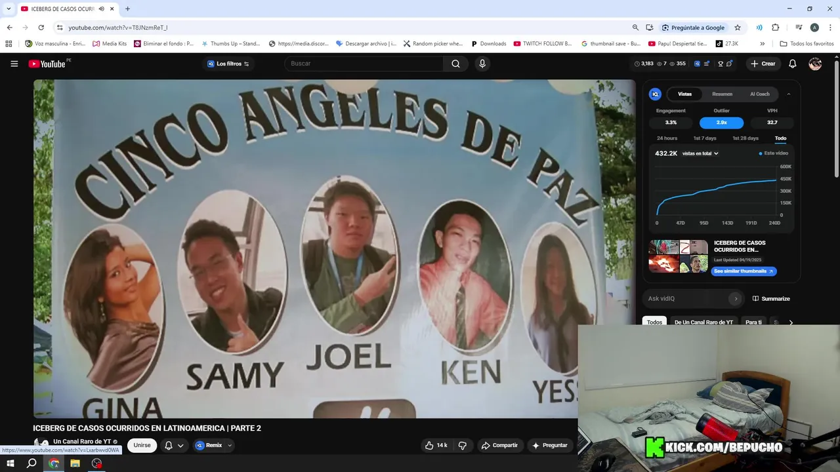The height and width of the screenshot is (472, 840).
Task: Open the YouTube hamburger guide menu
Action: click(14, 64)
